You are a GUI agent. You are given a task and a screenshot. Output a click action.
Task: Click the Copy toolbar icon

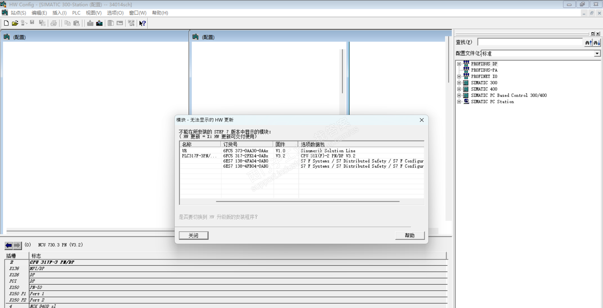coord(67,23)
